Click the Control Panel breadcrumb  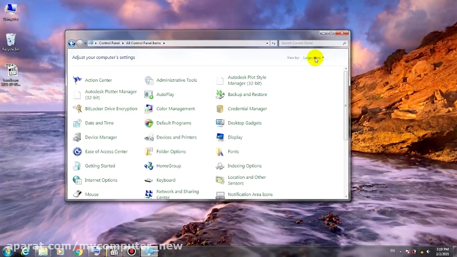click(x=109, y=43)
